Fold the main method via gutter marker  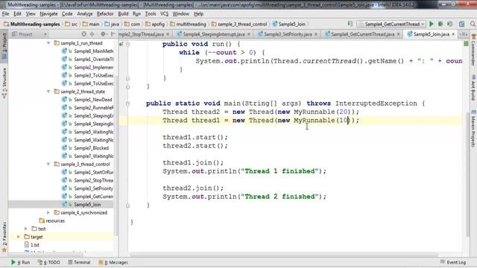click(x=127, y=103)
